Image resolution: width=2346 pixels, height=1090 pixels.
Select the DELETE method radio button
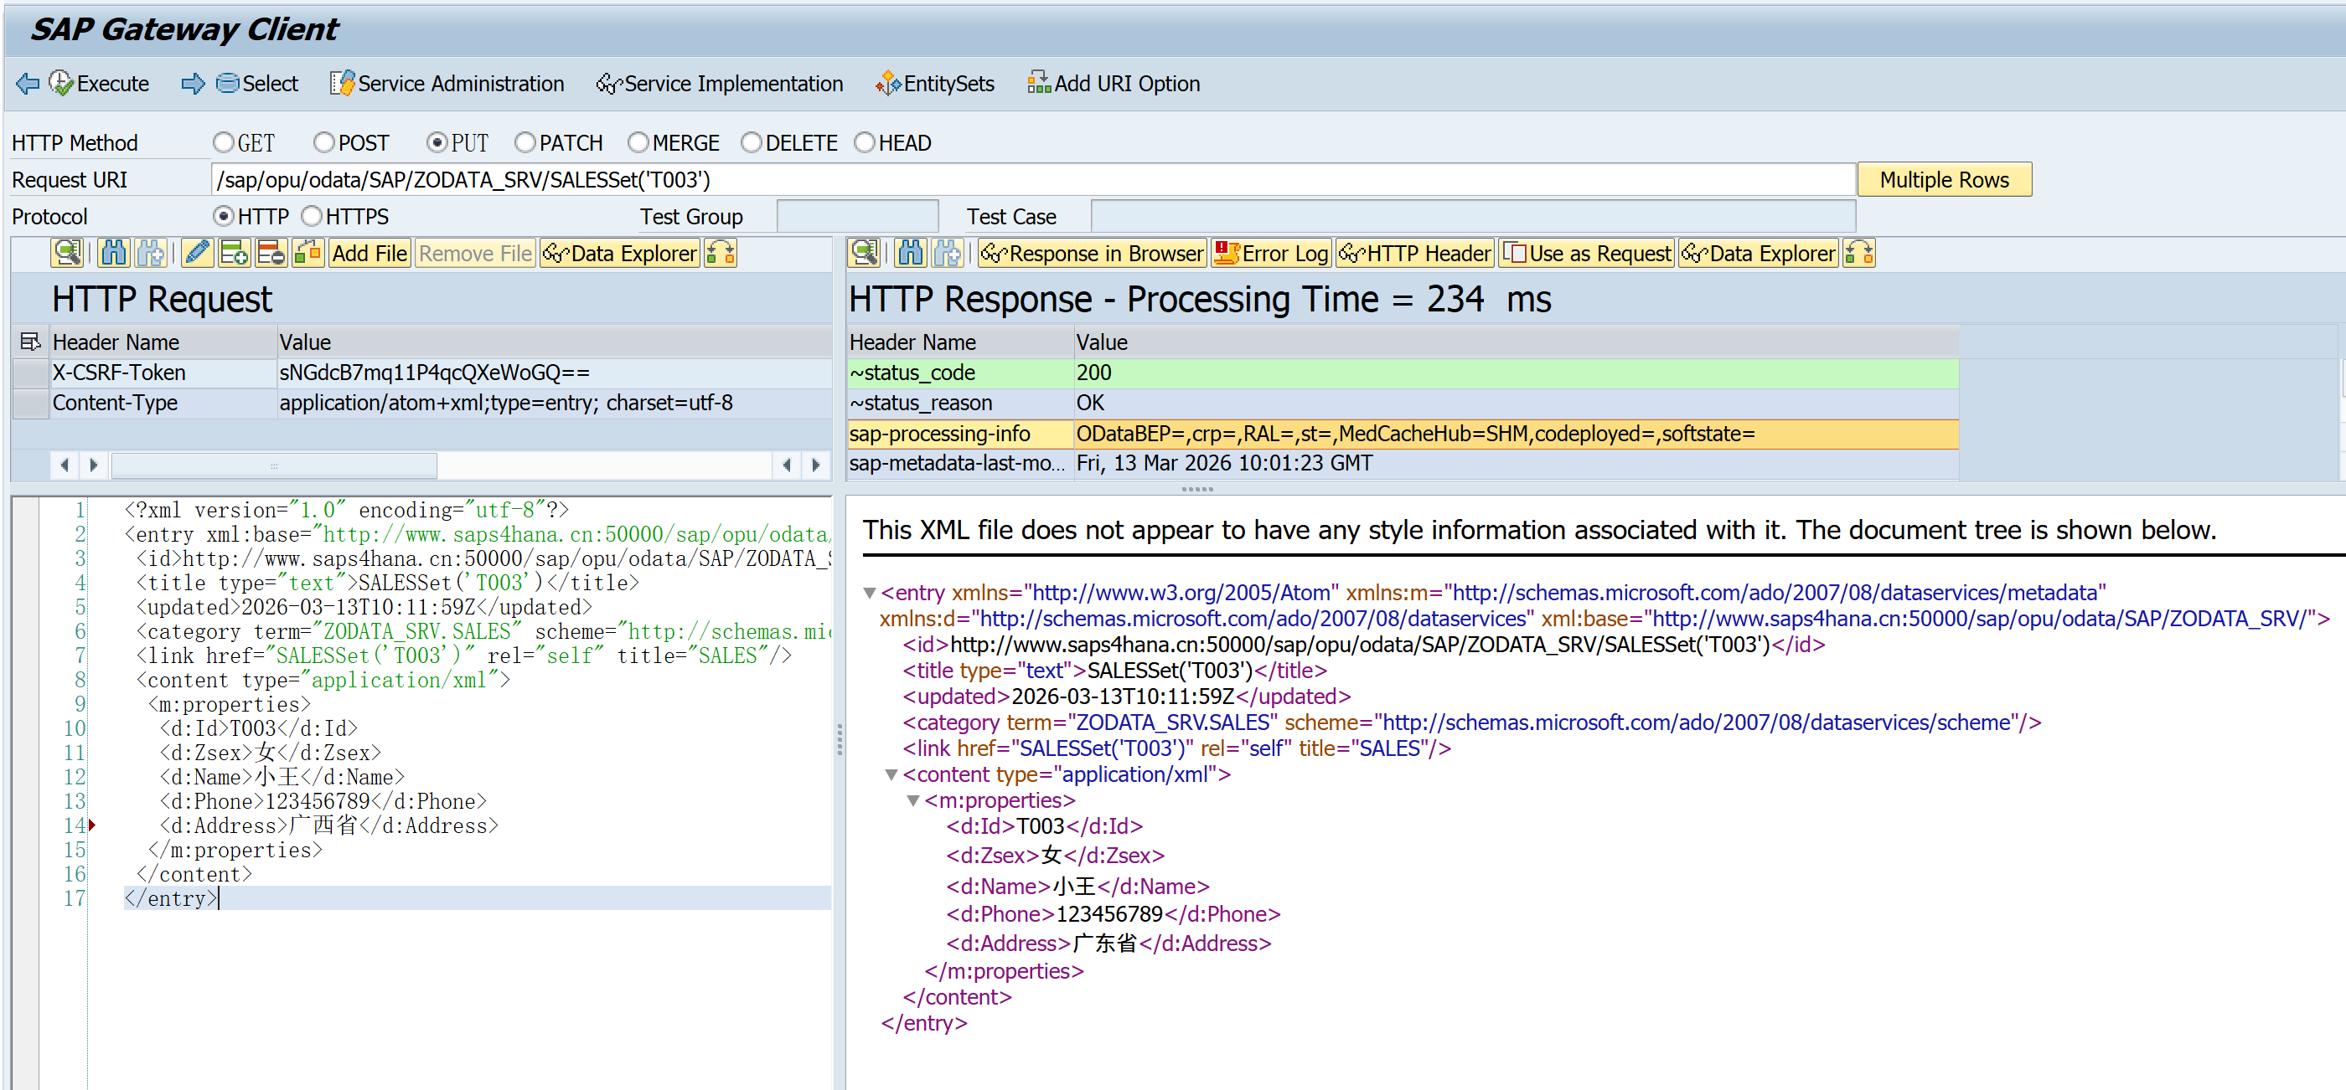click(751, 143)
